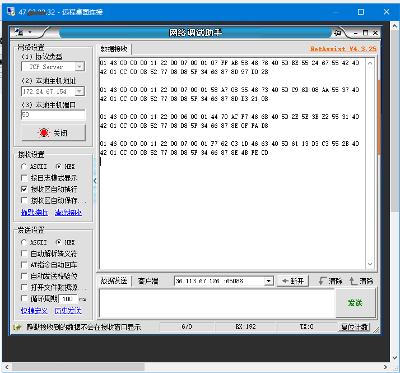Minimize the remote desktop connection window
The width and height of the screenshot is (400, 373).
click(x=336, y=12)
